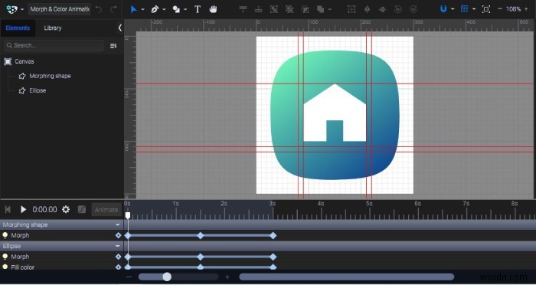Click the Ungroup elements icon
Viewport: 536px width, 285px height.
click(x=289, y=9)
